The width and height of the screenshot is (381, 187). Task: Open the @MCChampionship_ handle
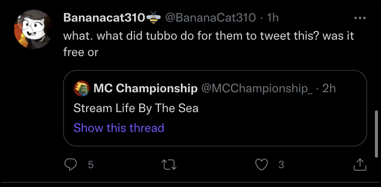pos(257,89)
